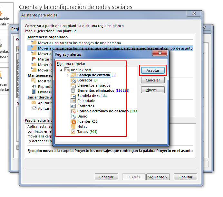Click Cancelar in Reglas y alertas dialog

click(x=153, y=80)
